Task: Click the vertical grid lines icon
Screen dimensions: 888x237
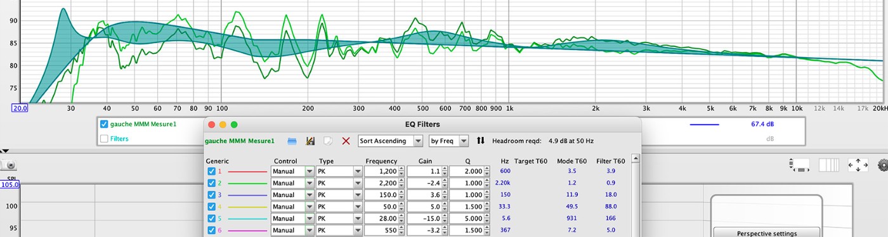Action: click(829, 165)
